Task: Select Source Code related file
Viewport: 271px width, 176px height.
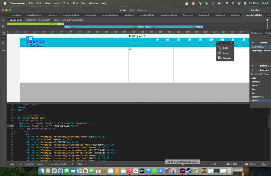Action: [16, 20]
